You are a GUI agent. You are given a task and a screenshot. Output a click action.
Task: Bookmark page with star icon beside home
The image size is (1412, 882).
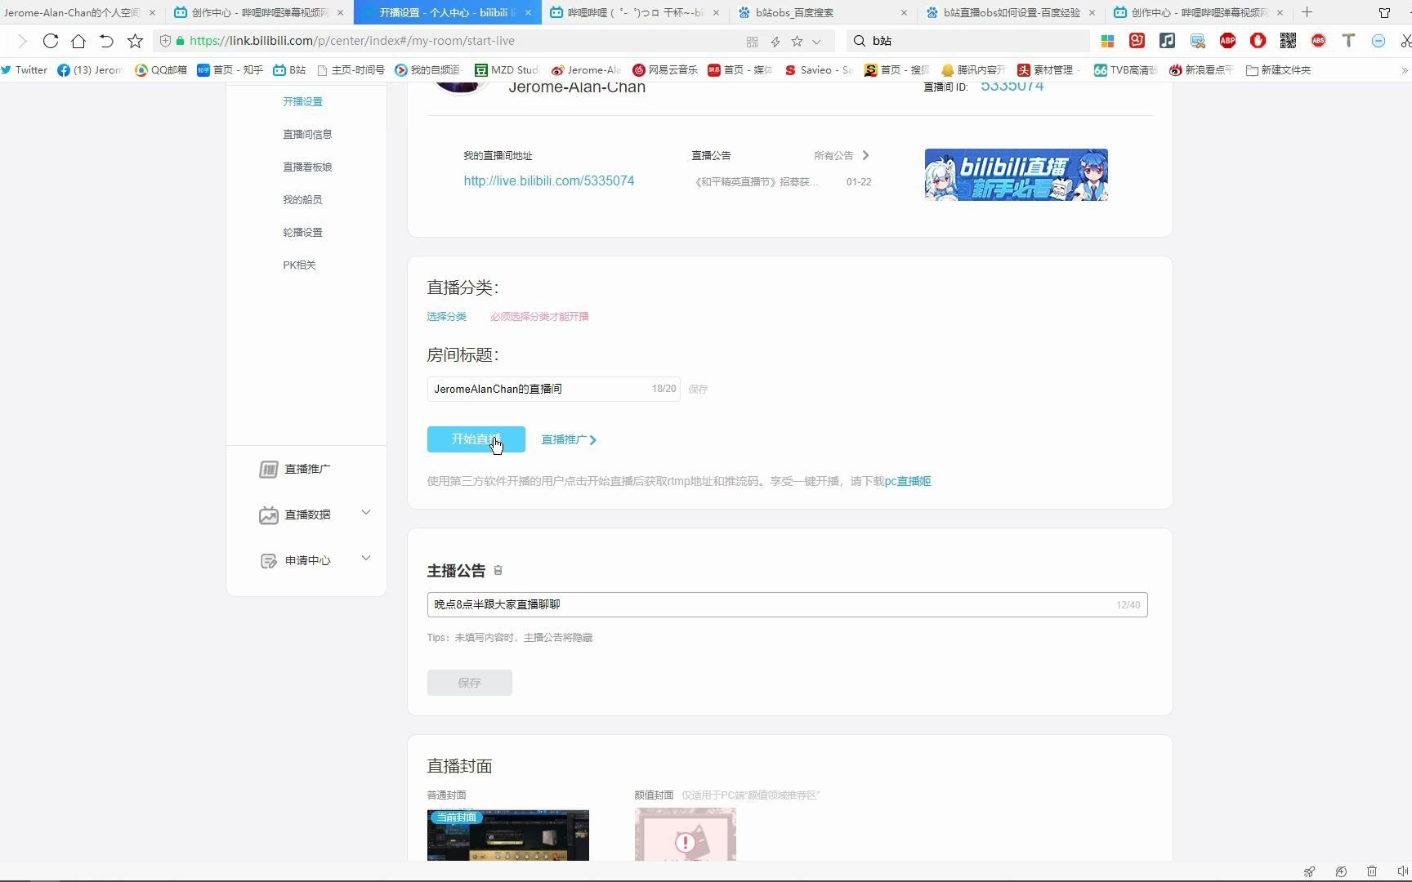tap(136, 41)
